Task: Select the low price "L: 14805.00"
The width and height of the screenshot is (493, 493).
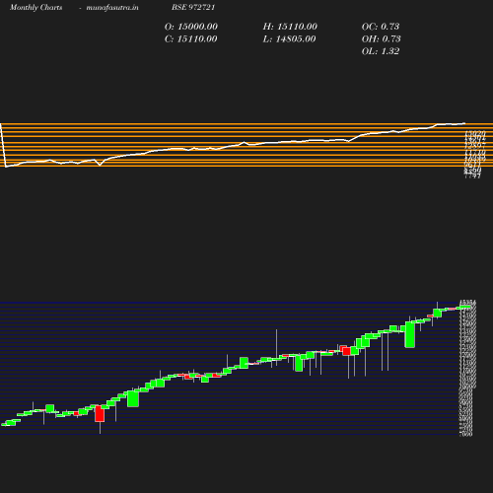Action: click(x=289, y=38)
